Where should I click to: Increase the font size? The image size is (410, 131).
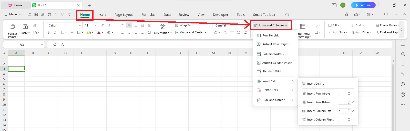103,25
